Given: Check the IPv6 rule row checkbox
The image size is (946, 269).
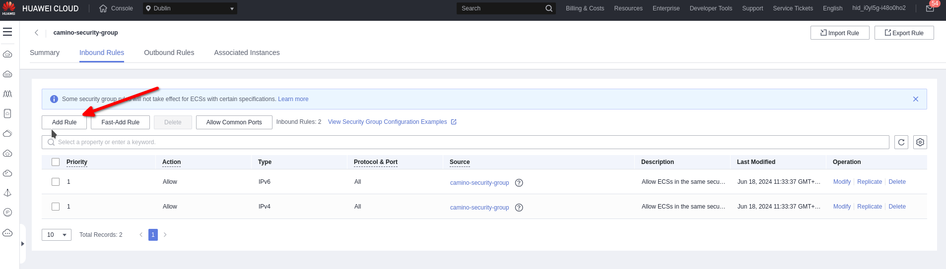Looking at the screenshot, I should [x=56, y=182].
